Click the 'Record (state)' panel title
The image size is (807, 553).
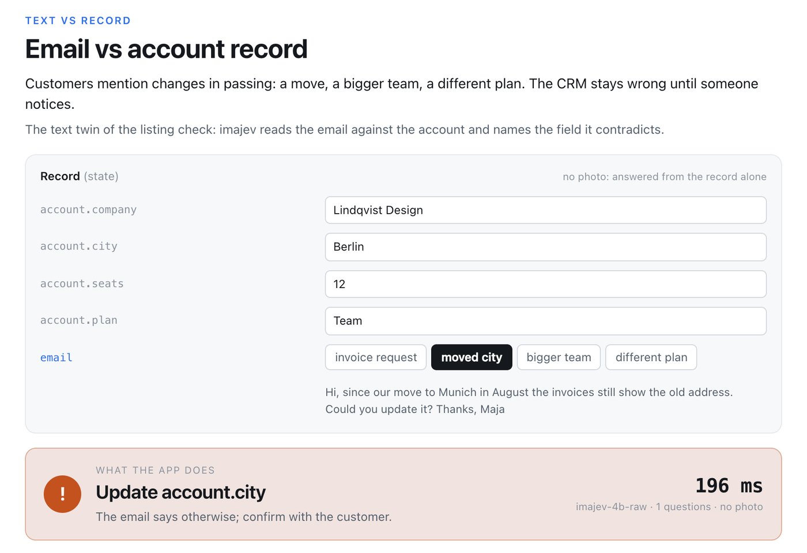coord(79,176)
